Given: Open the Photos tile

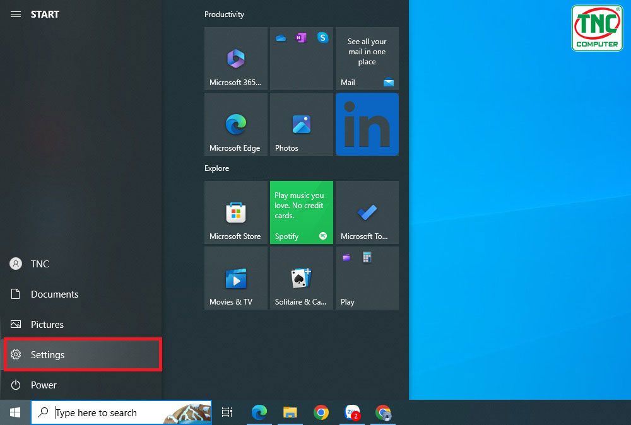Looking at the screenshot, I should point(302,124).
